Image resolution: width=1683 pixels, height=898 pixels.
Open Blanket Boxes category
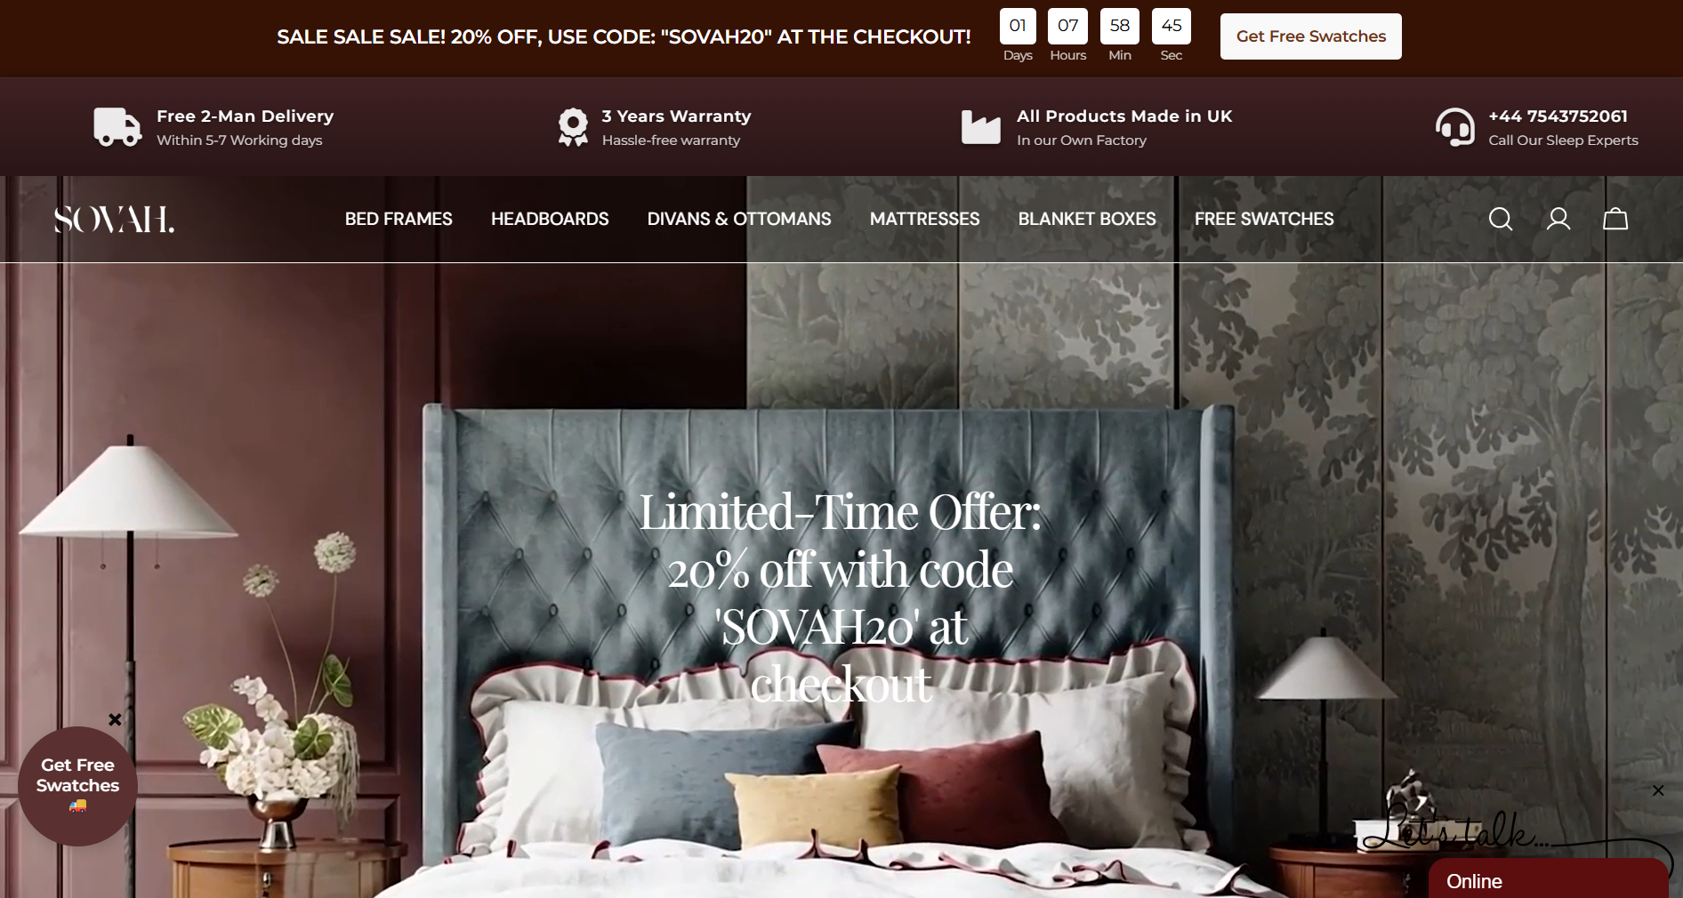1087,219
